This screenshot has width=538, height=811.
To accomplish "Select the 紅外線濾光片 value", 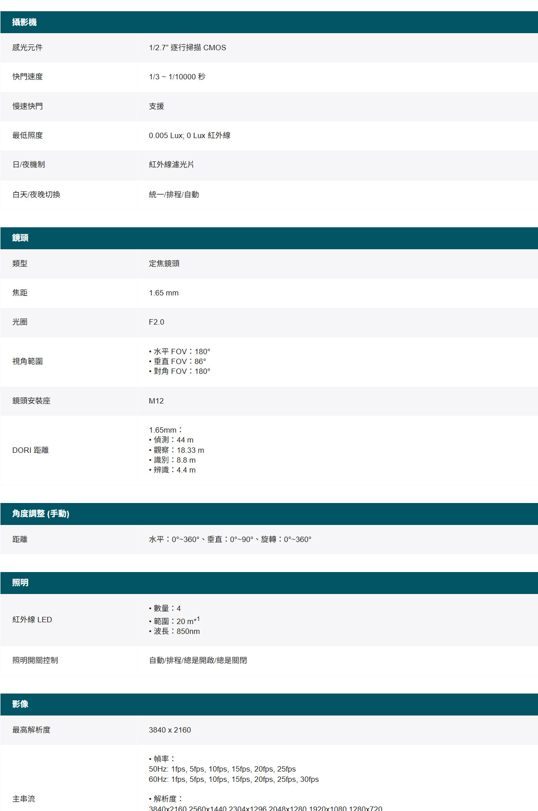I will [x=172, y=165].
